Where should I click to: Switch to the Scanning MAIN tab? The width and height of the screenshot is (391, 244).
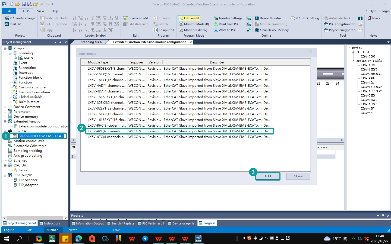click(91, 42)
